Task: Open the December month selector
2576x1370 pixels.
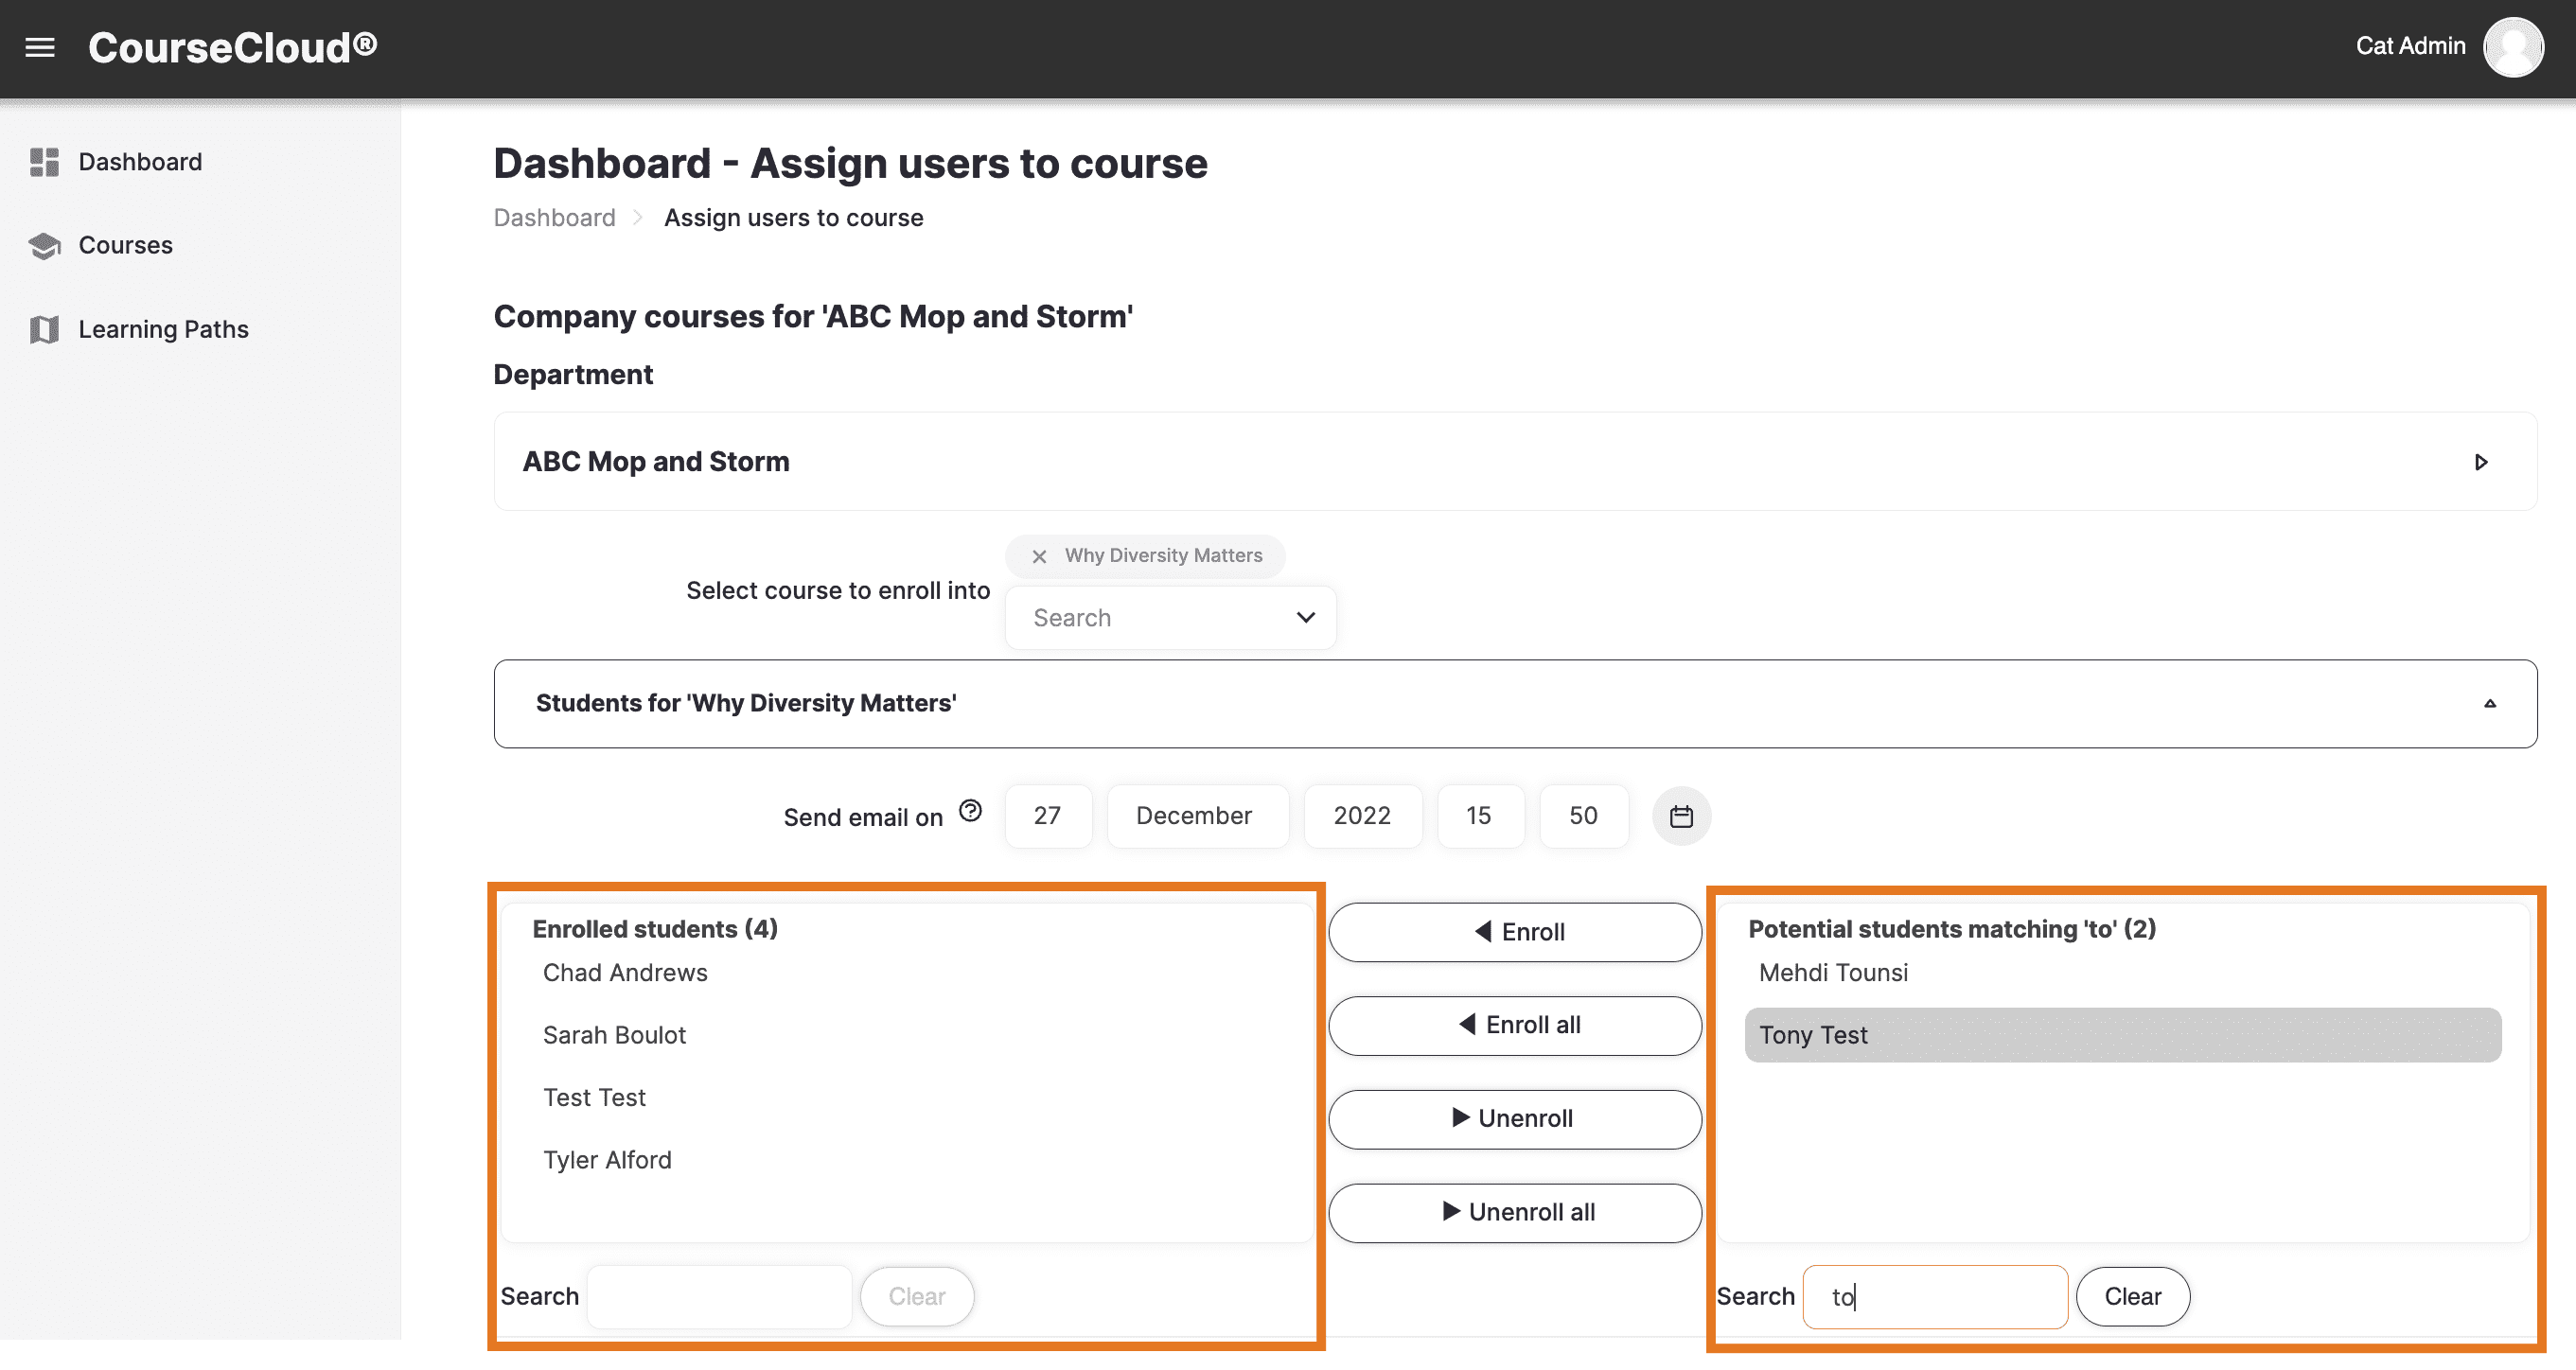Action: (1195, 816)
